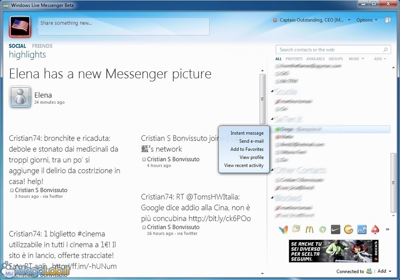Viewport: 400px width, 280px height.
Task: Switch to the FRIENDS tab
Action: point(42,46)
